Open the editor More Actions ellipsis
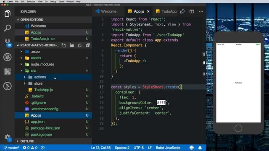The width and height of the screenshot is (269, 151). click(x=201, y=11)
